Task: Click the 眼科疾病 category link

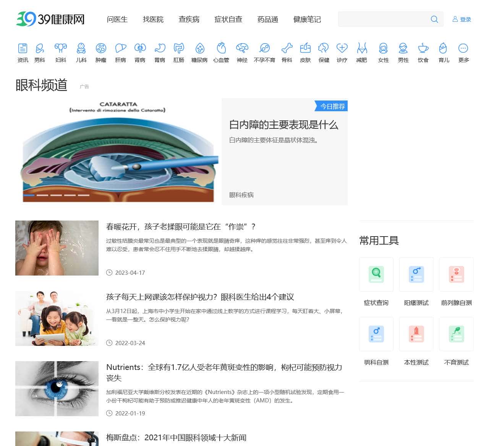Action: pyautogui.click(x=241, y=195)
